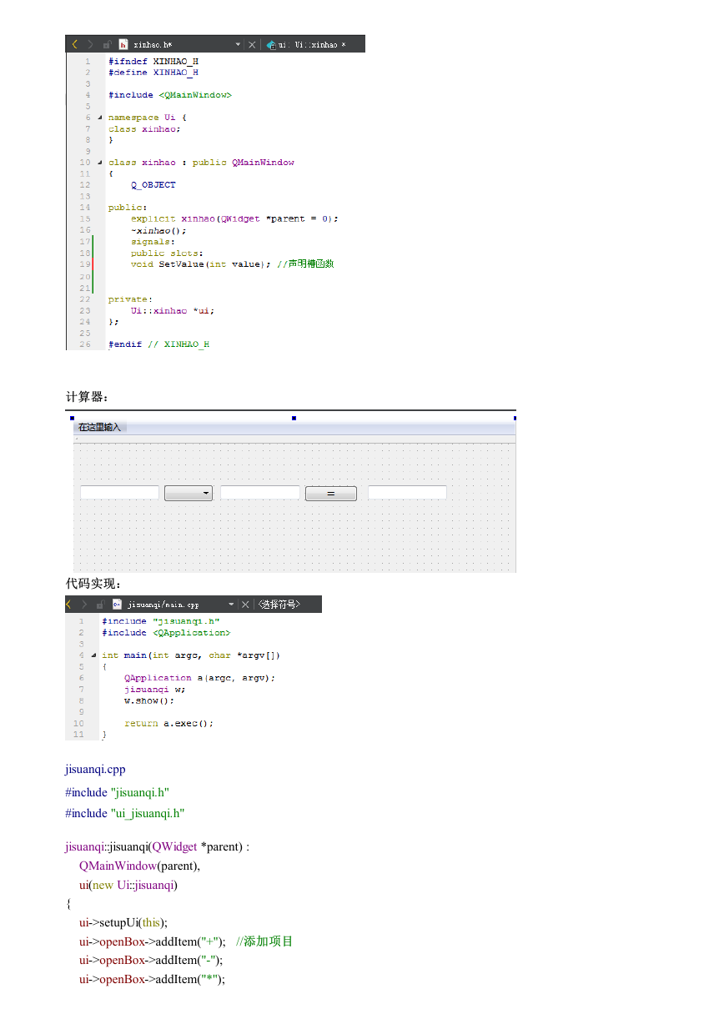
Task: Click the jisuanqi/main.cpp file icon
Action: click(118, 604)
